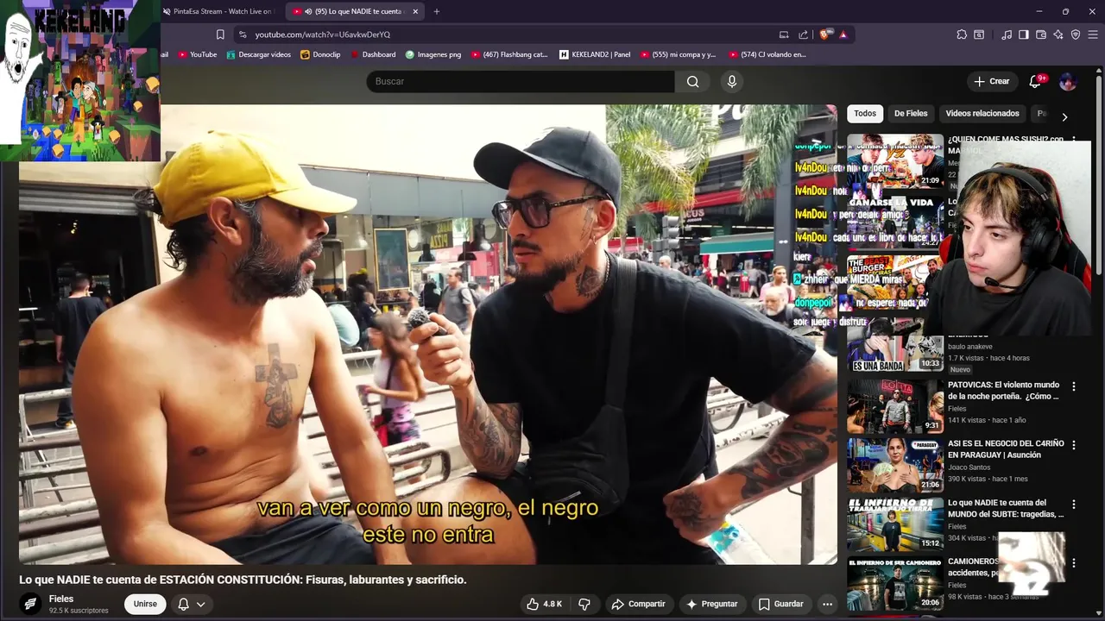Click the Guardar save button
1105x621 pixels.
(780, 604)
